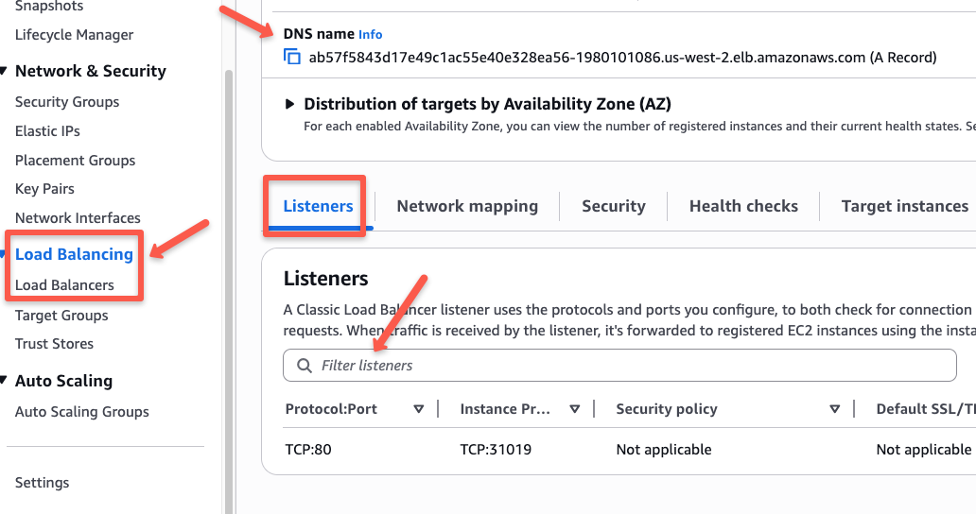This screenshot has width=976, height=514.
Task: Collapse the Auto Scaling section
Action: point(4,381)
